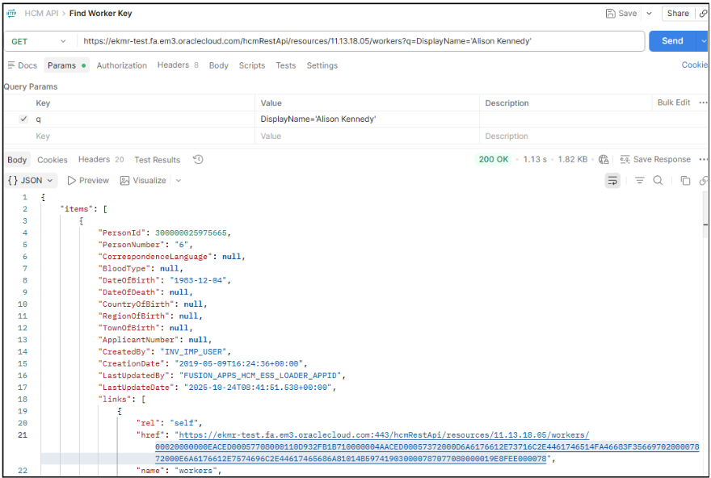
Task: Toggle the wrap lines icon
Action: (x=612, y=181)
